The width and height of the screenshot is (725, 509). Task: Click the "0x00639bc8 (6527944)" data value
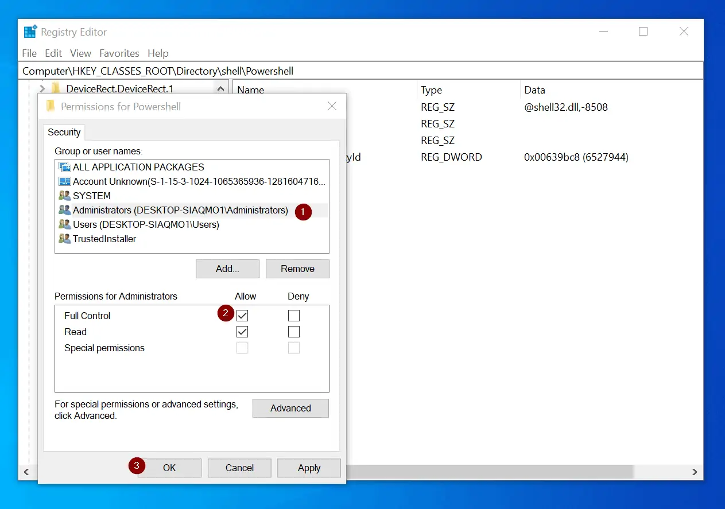point(576,157)
